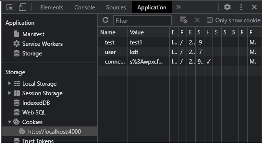The image size is (262, 143).
Task: Open DevTools settings gear
Action: pyautogui.click(x=227, y=7)
